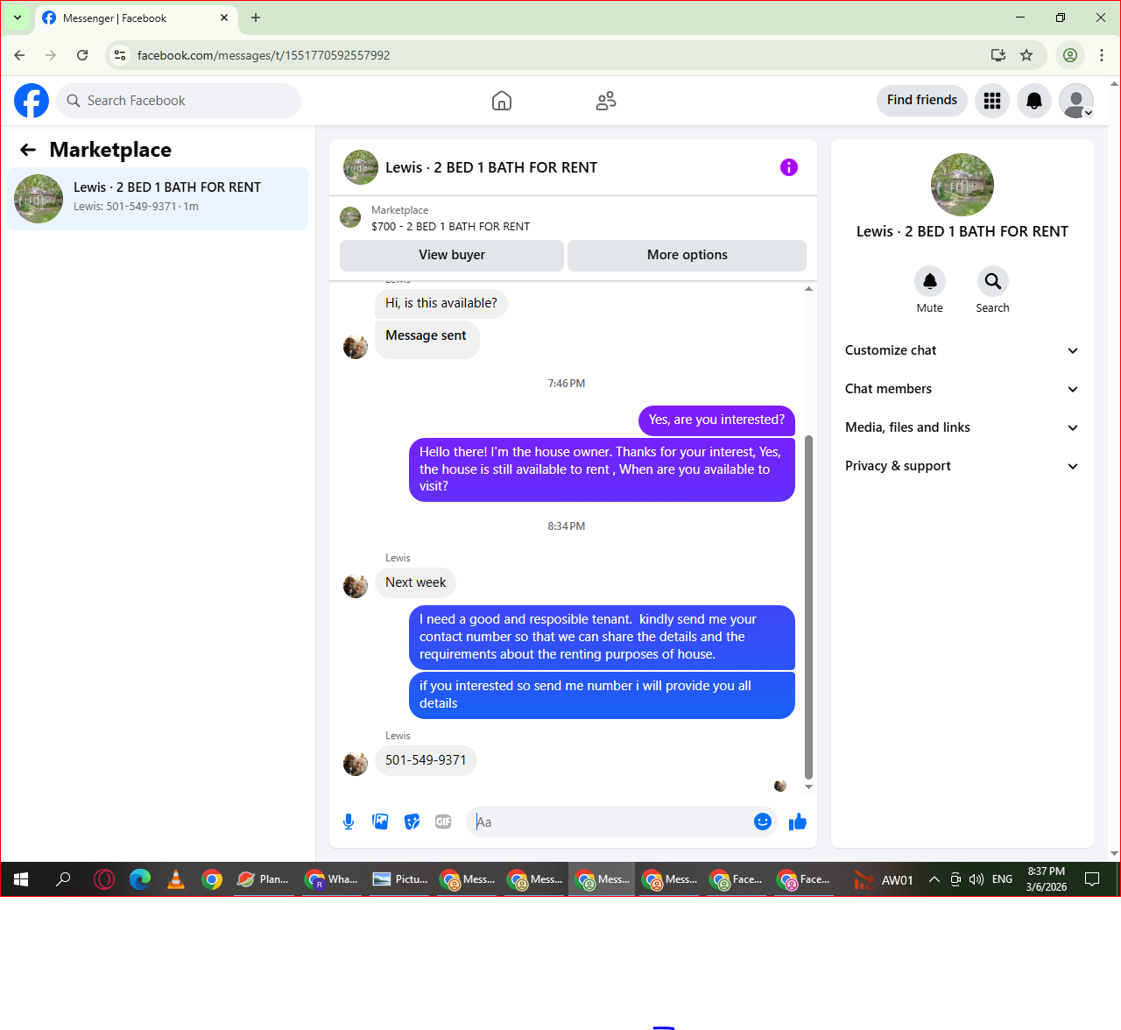Viewport: 1121px width, 1030px height.
Task: Open Wha... taskbar Chrome window
Action: [x=332, y=879]
